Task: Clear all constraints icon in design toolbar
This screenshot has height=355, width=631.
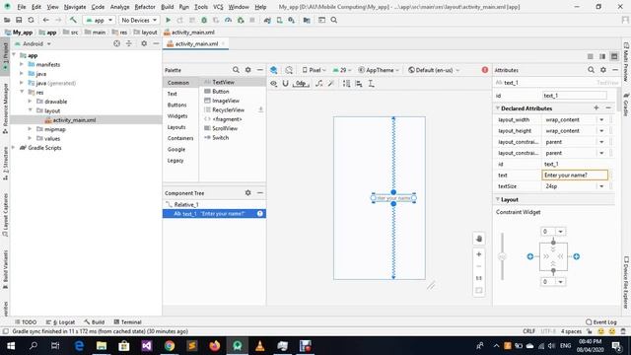Action: [318, 83]
